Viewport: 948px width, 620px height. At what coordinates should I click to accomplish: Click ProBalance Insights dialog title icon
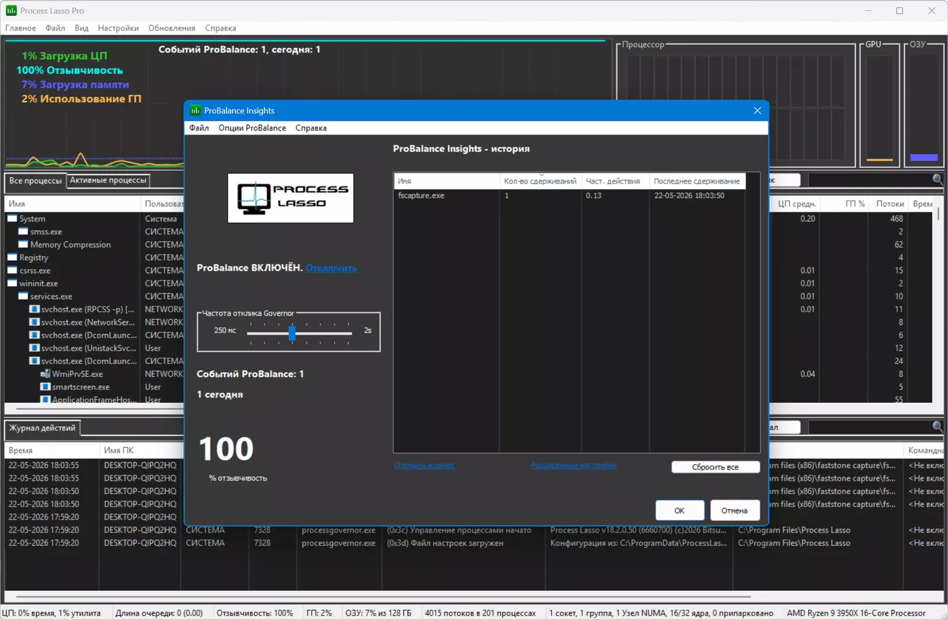click(x=195, y=111)
